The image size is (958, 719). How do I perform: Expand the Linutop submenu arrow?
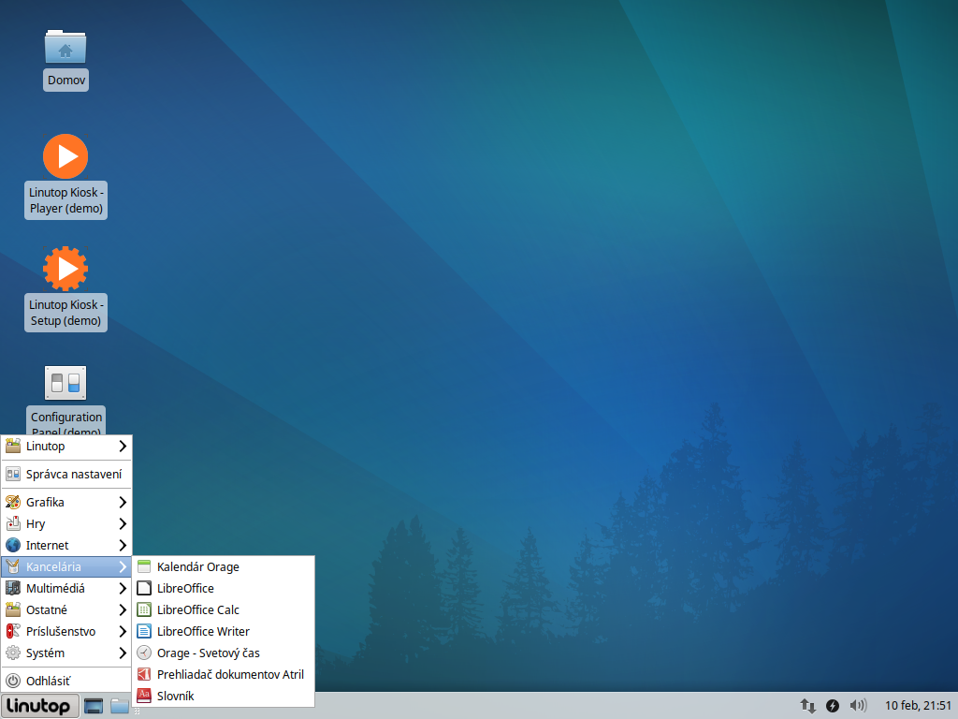[123, 447]
